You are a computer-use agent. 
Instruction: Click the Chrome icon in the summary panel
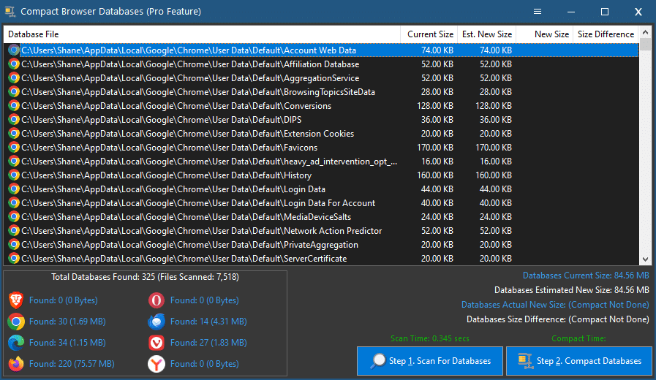(16, 322)
